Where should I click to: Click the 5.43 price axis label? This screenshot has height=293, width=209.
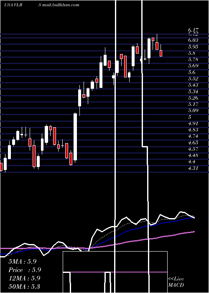click(193, 85)
